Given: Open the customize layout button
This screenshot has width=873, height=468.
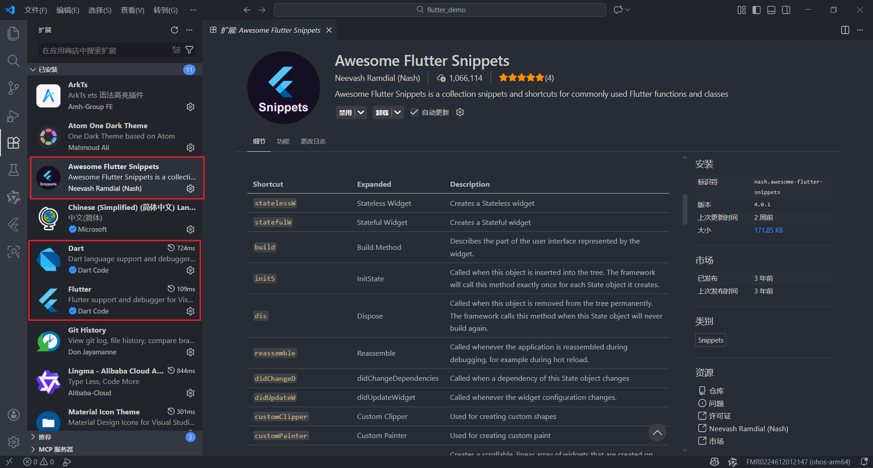Looking at the screenshot, I should [x=742, y=10].
